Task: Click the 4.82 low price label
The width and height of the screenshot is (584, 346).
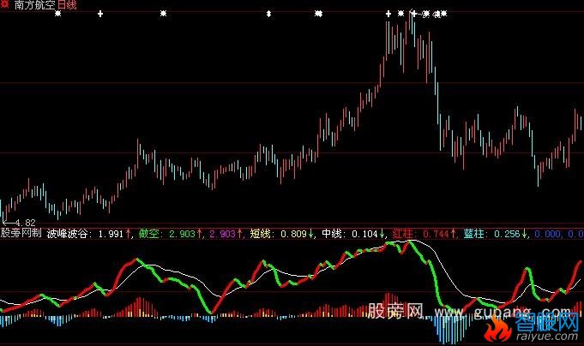Action: (x=26, y=223)
